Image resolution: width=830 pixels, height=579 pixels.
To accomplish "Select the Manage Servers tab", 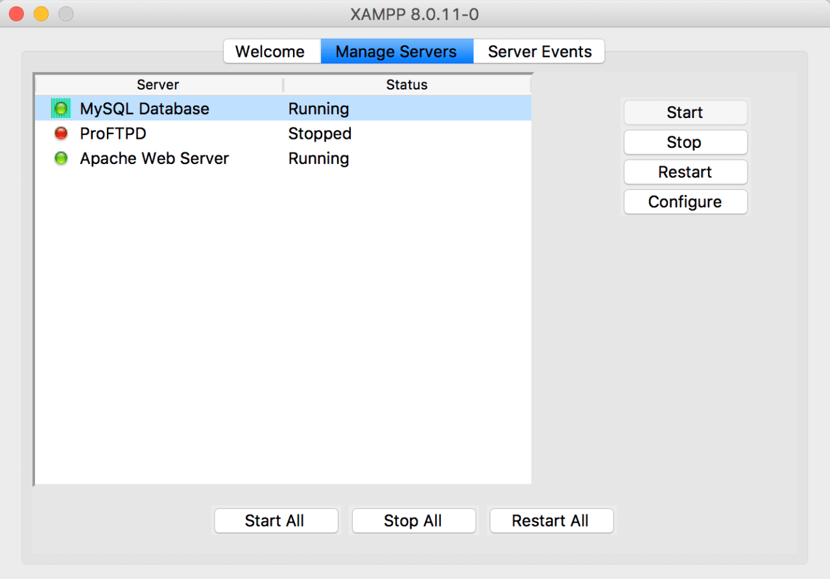I will (396, 51).
